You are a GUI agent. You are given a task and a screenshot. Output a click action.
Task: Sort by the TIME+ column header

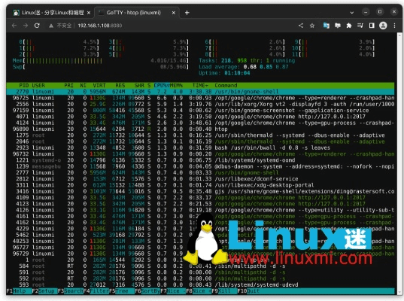click(200, 85)
